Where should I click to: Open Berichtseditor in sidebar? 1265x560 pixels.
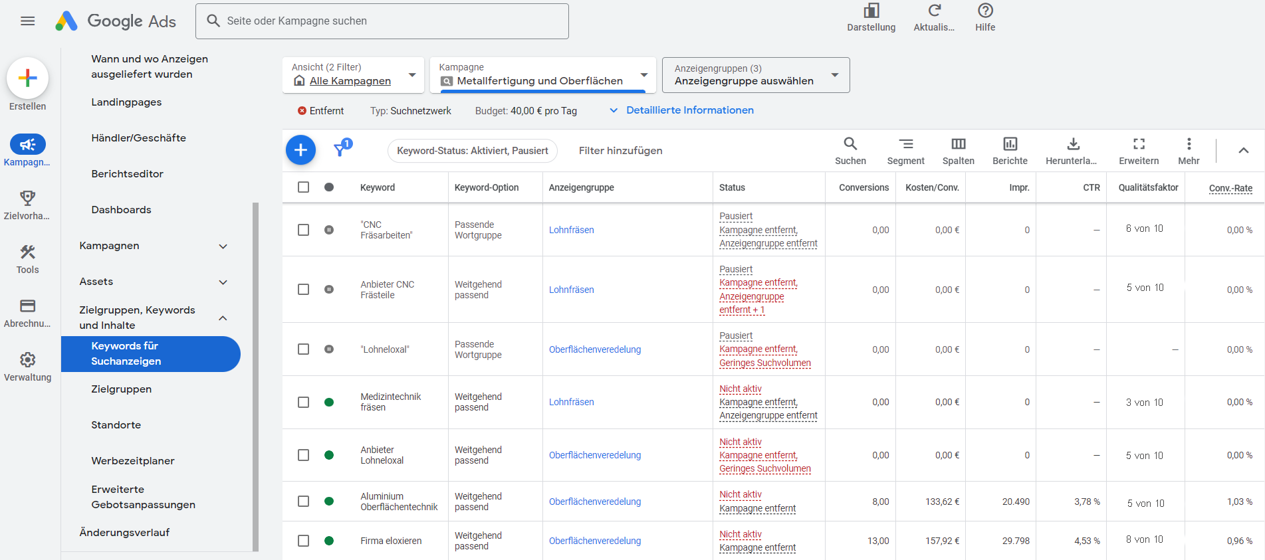127,174
